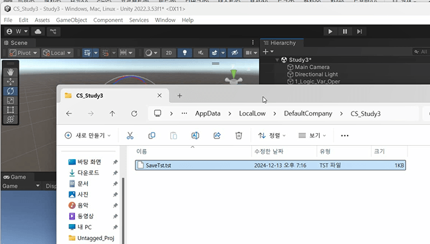Viewport: 430px width, 244px height.
Task: Select Main Camera in Hierarchy
Action: tap(312, 67)
